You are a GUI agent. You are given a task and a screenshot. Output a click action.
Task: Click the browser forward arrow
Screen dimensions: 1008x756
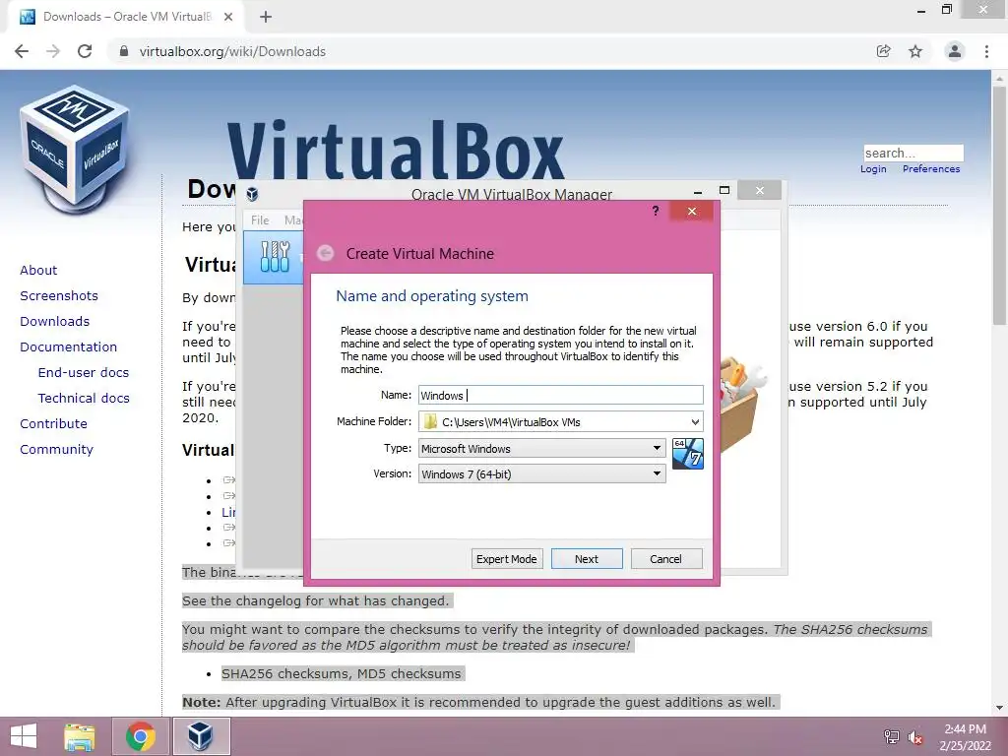(53, 51)
